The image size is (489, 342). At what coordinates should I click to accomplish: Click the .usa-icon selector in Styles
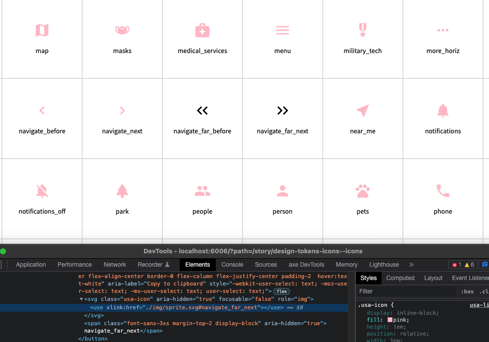point(373,305)
